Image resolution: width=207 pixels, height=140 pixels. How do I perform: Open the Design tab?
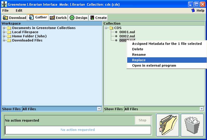pos(78,18)
